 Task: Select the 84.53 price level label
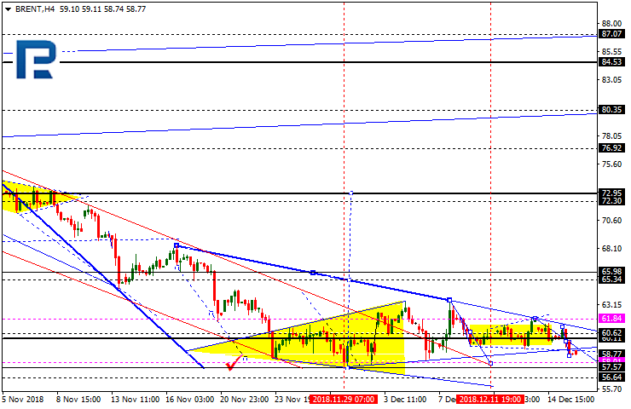point(611,62)
